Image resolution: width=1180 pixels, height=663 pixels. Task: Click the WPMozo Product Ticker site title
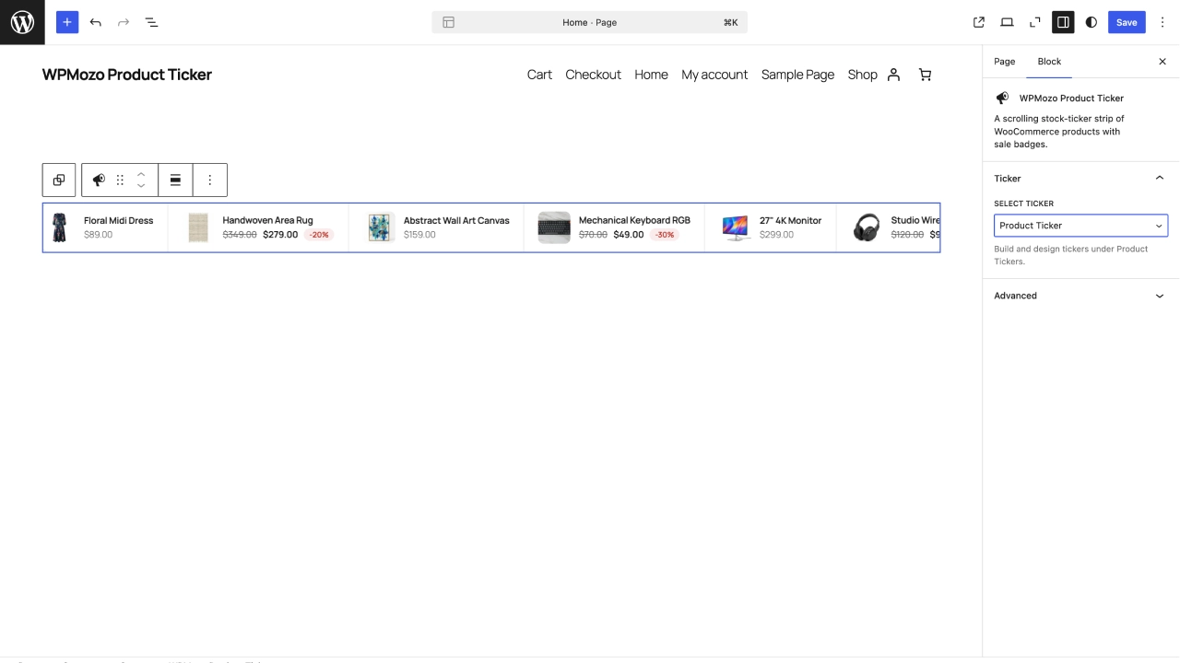pyautogui.click(x=127, y=75)
